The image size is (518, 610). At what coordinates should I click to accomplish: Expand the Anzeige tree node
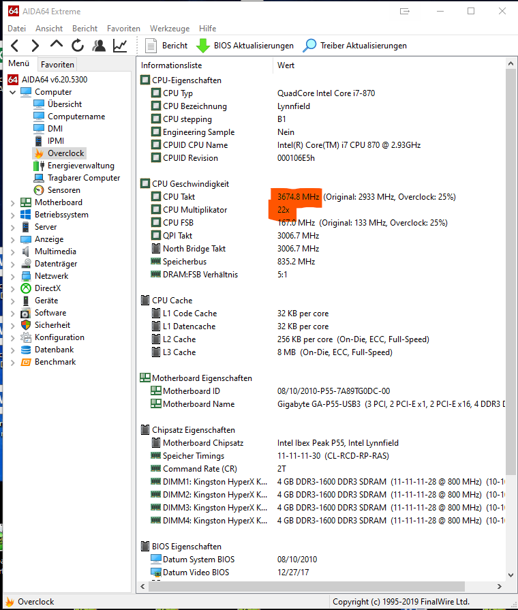12,240
